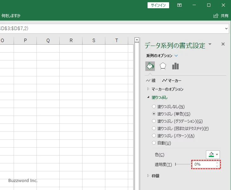Close the Excel window
The height and width of the screenshot is (190, 231).
[x=223, y=5]
